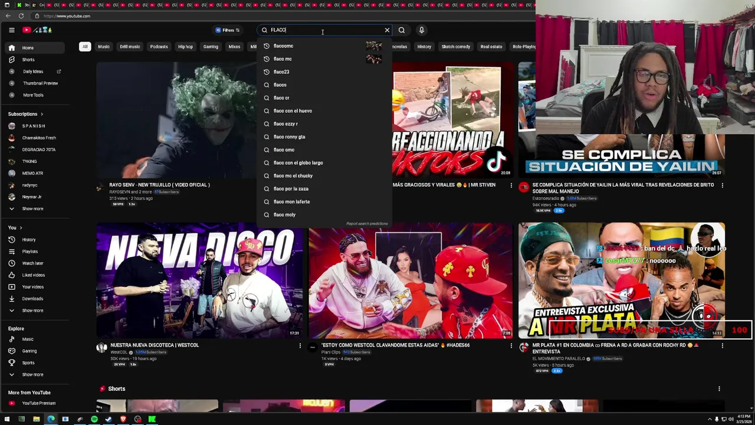This screenshot has width=755, height=425.
Task: Select the 'Music' filter chip
Action: coord(104,47)
